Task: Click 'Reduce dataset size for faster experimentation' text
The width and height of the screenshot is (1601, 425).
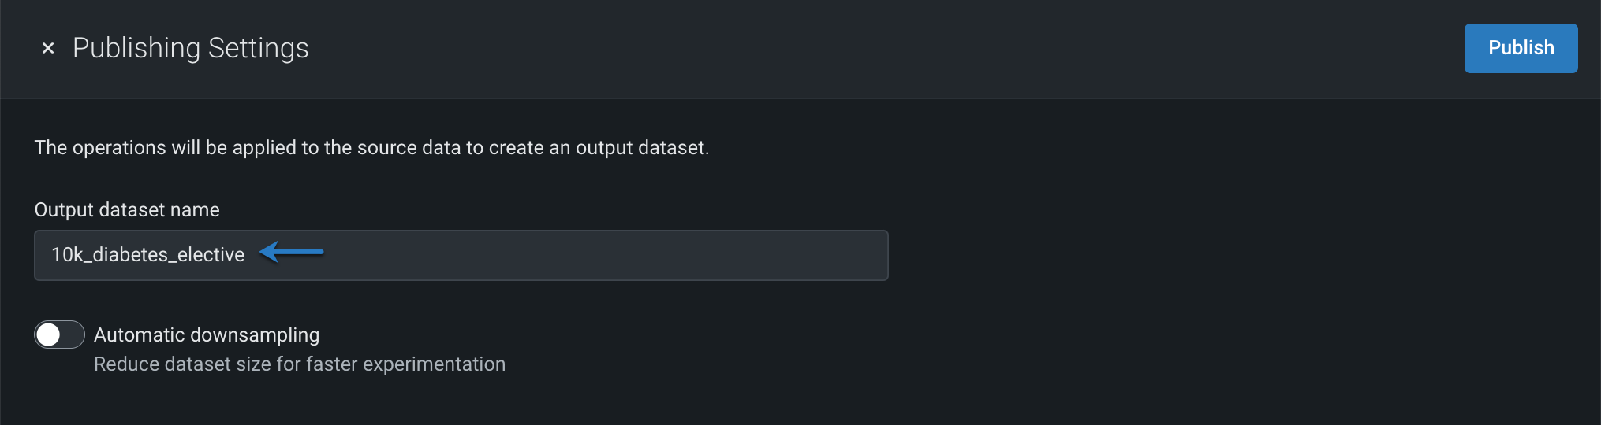Action: pos(300,364)
